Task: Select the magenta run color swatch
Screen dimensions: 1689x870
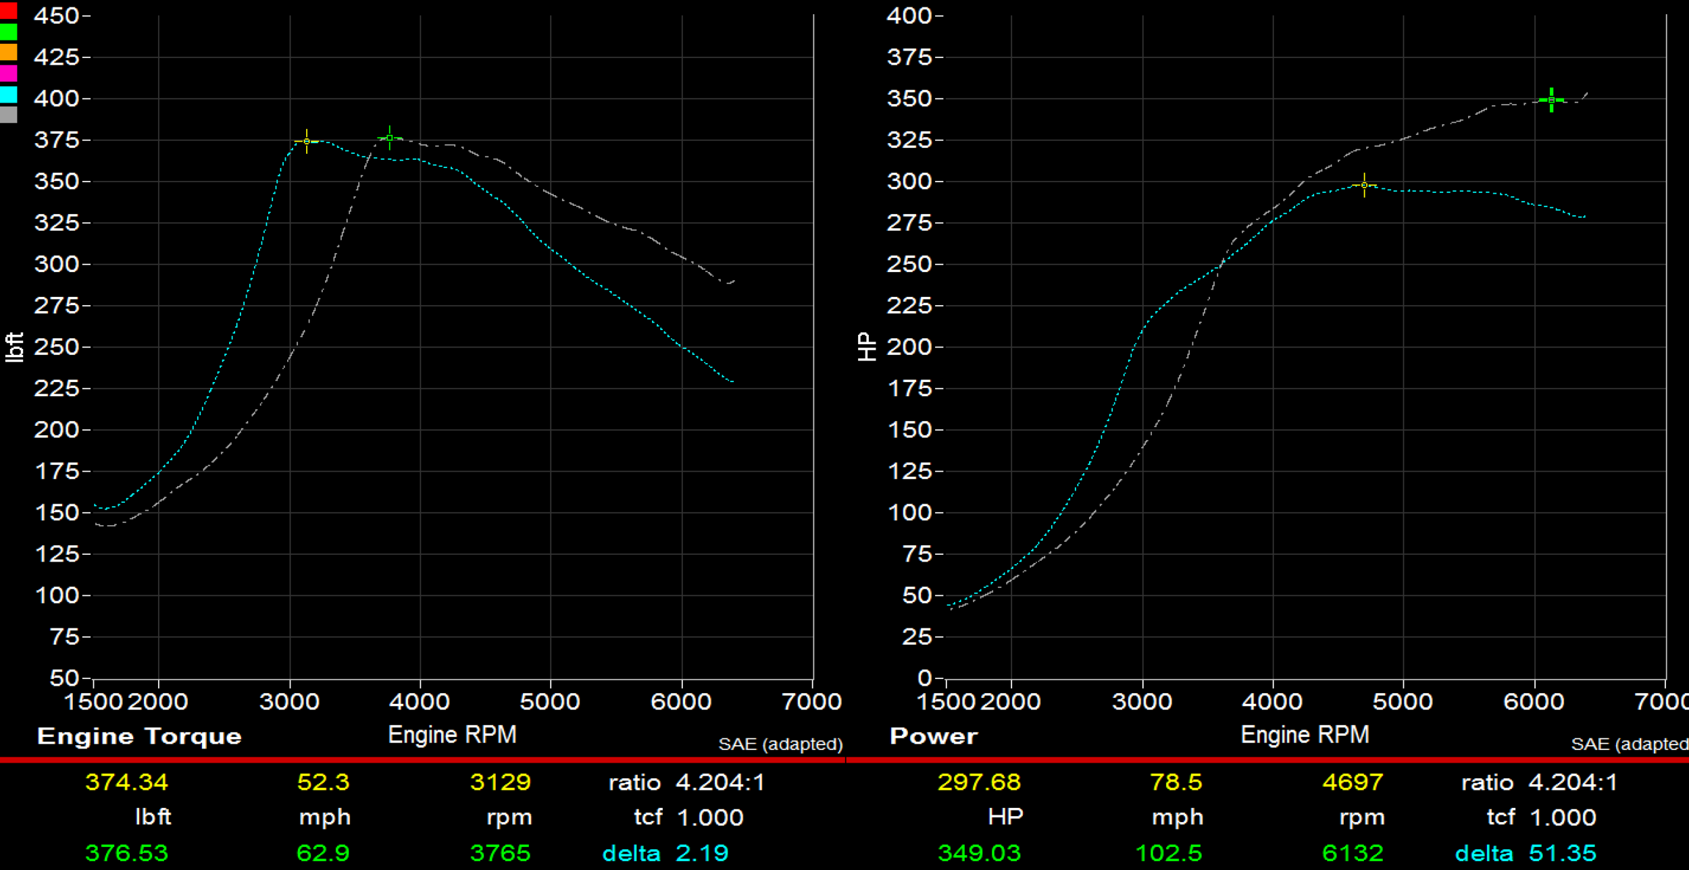Action: (8, 73)
